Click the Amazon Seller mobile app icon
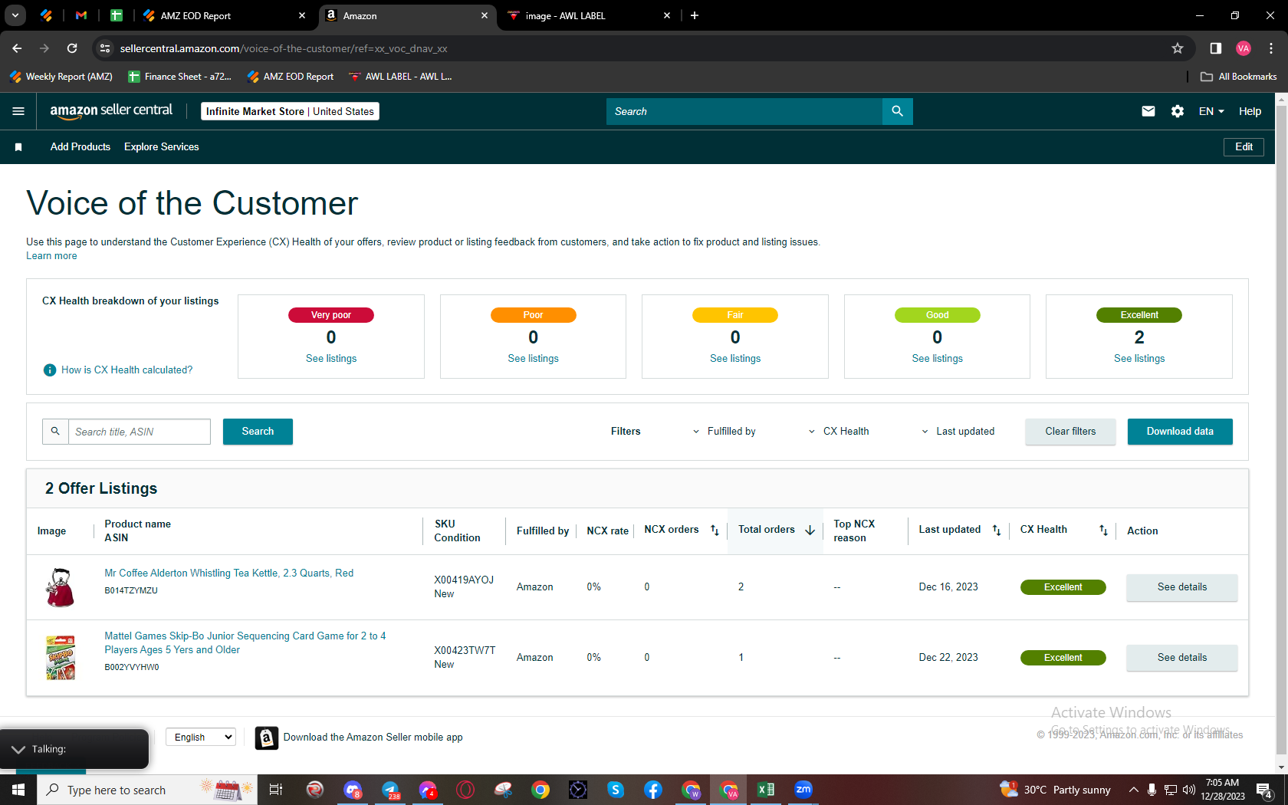This screenshot has width=1288, height=805. [266, 738]
